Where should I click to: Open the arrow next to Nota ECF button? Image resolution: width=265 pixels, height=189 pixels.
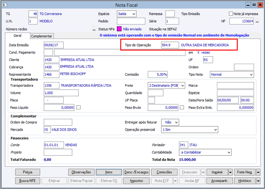pos(175,181)
